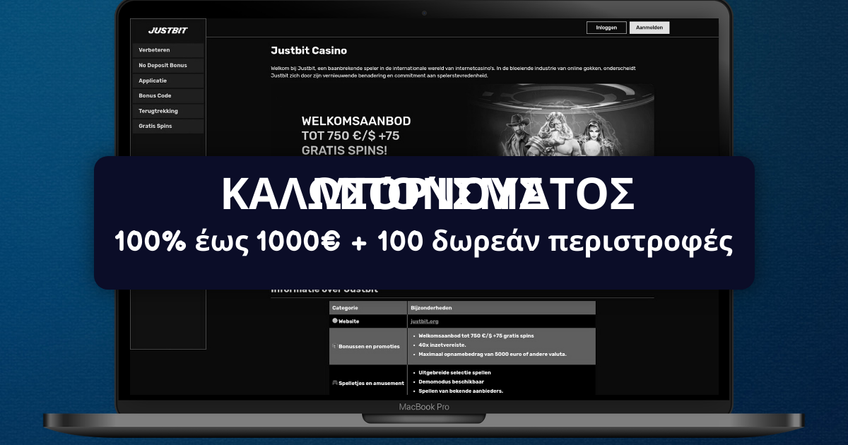Click the Justbit Casino page heading
The height and width of the screenshot is (445, 848).
click(309, 50)
